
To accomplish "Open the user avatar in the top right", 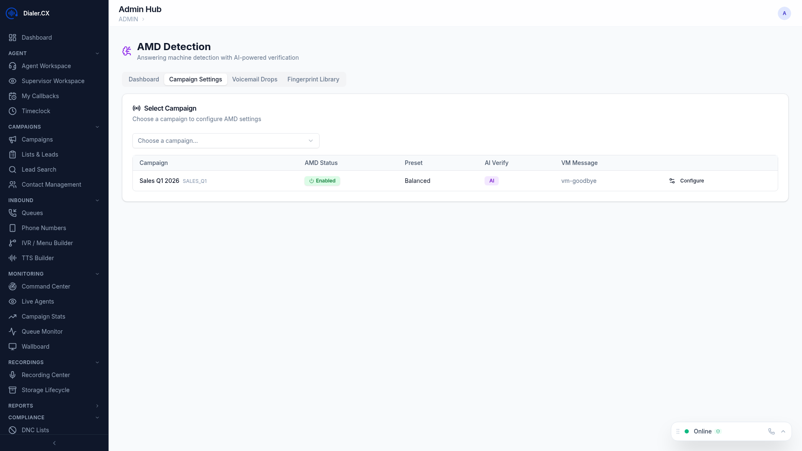I will coord(784,13).
